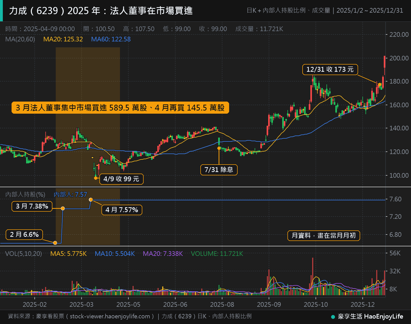
Task: Click the VOLUME: 11.721K value
Action: tap(217, 254)
